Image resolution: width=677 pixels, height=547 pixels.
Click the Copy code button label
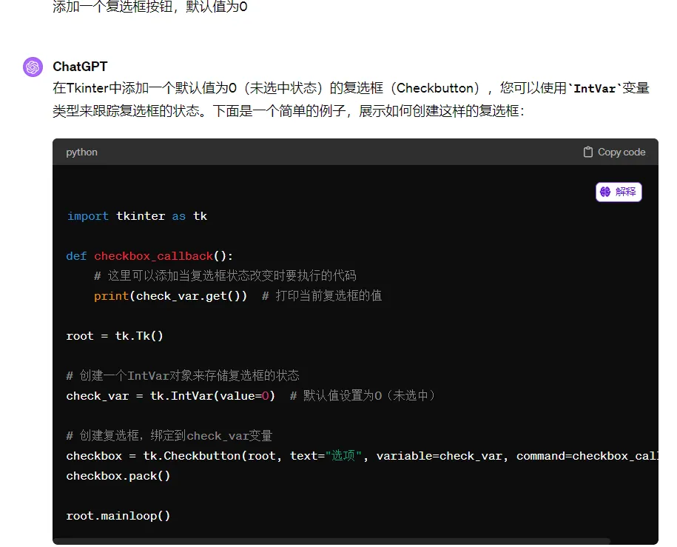pyautogui.click(x=622, y=152)
